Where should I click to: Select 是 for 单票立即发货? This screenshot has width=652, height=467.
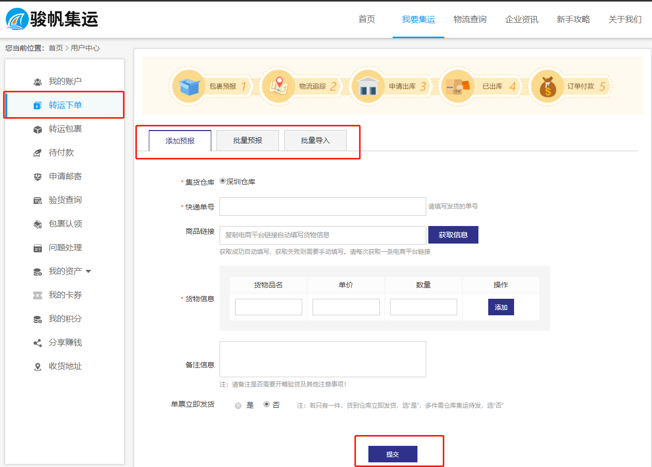click(x=238, y=406)
